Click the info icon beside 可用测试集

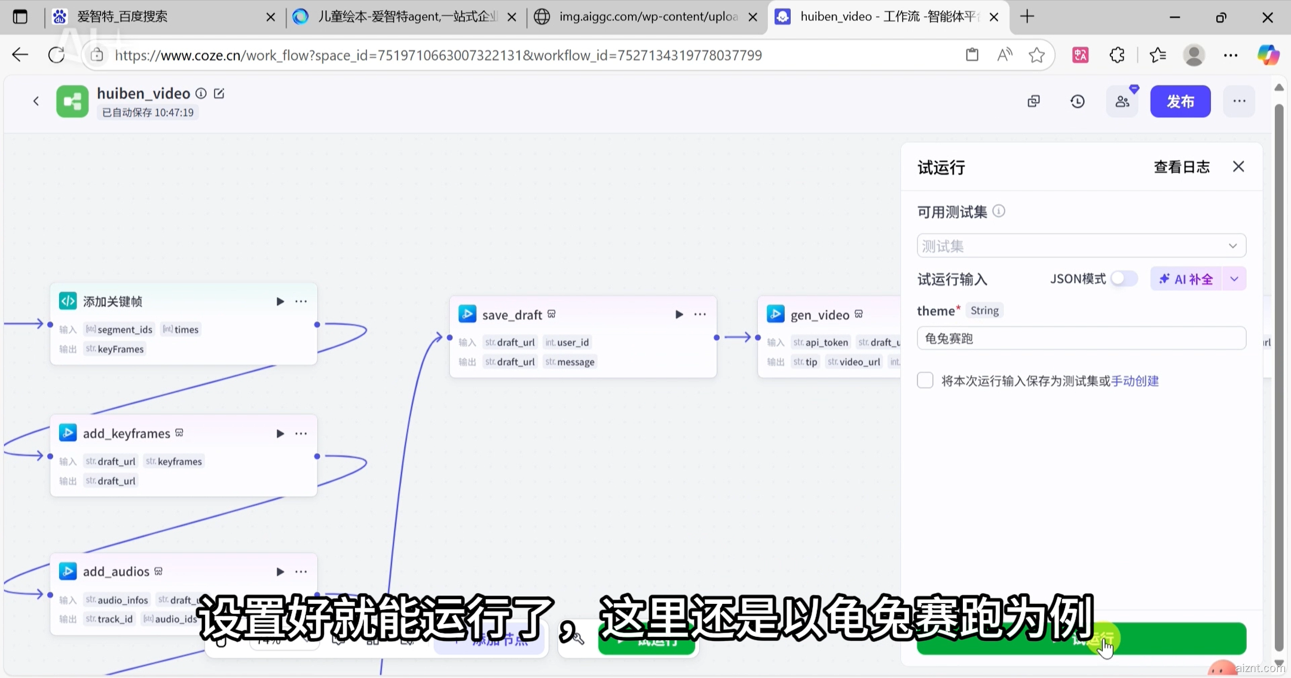(x=999, y=211)
